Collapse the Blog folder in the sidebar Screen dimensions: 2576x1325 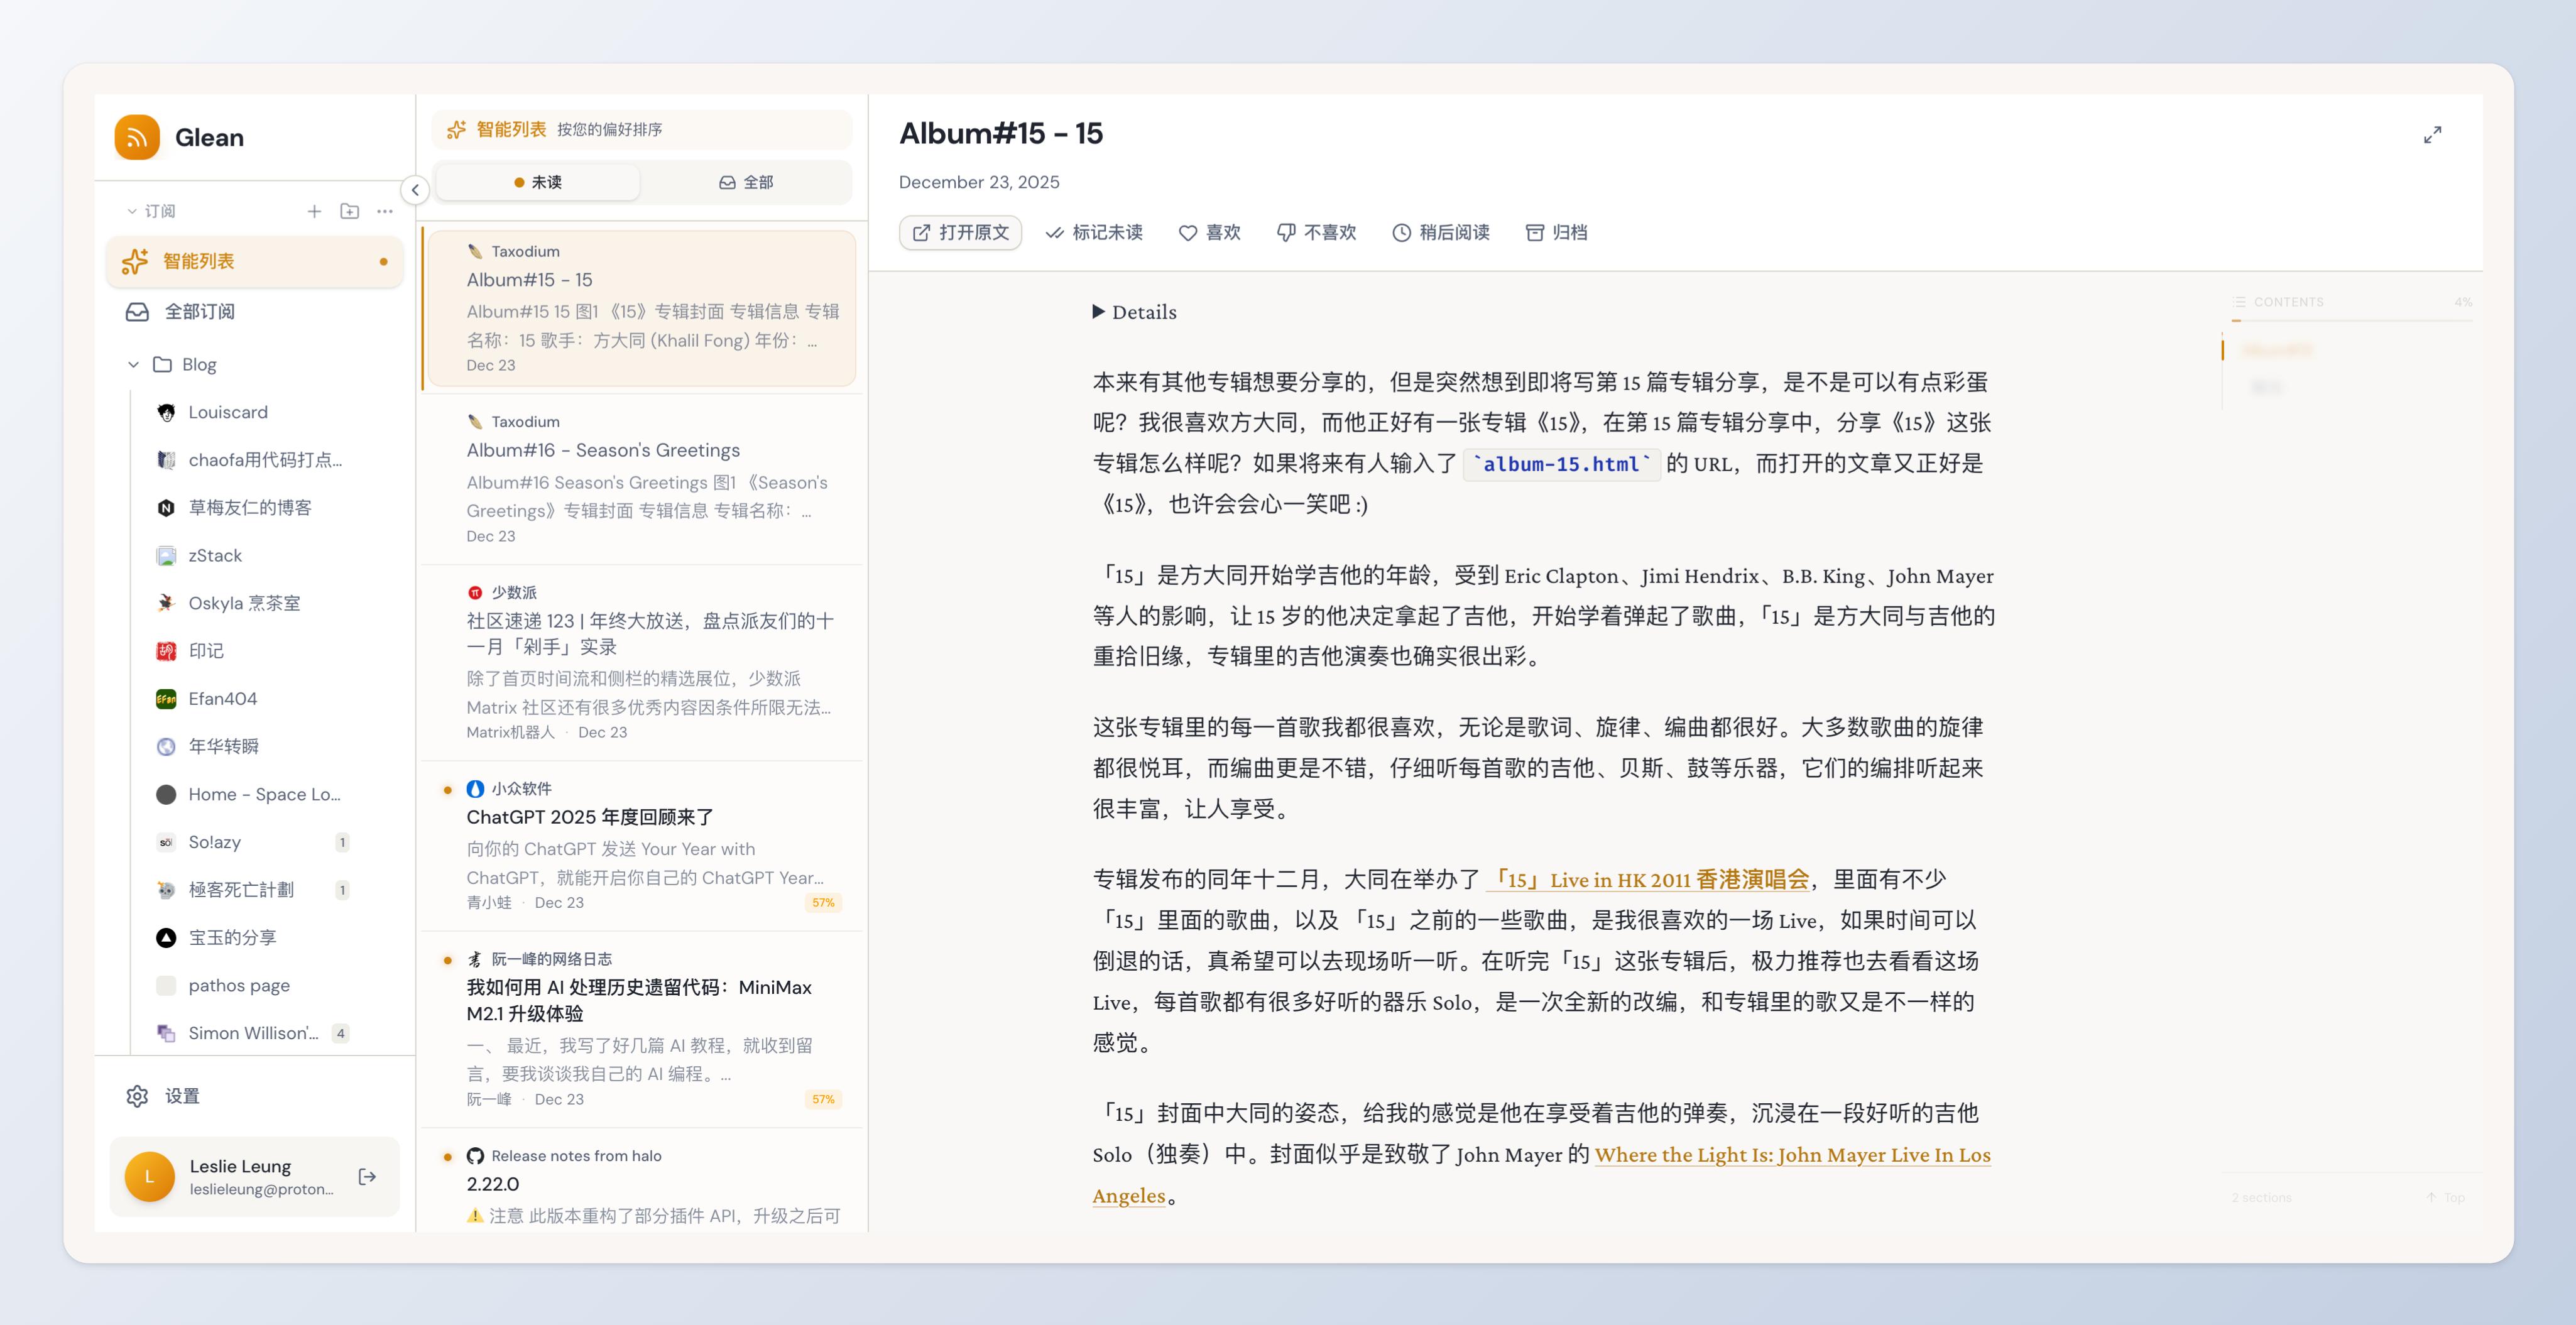click(x=134, y=364)
